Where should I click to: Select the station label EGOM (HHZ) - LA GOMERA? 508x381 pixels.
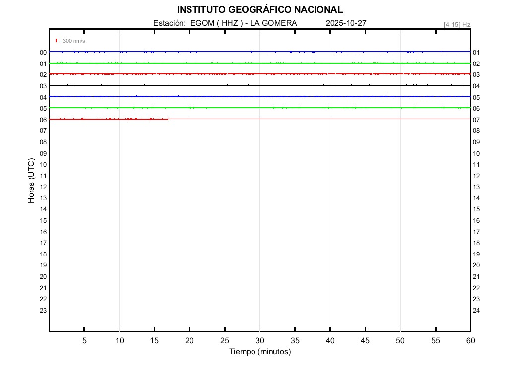tap(225, 23)
